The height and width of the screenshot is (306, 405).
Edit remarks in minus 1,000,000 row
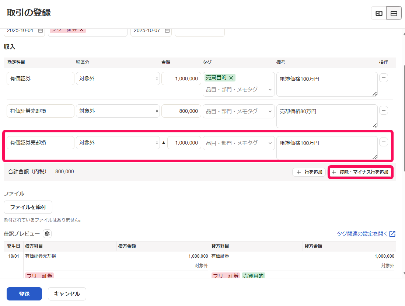pyautogui.click(x=327, y=148)
